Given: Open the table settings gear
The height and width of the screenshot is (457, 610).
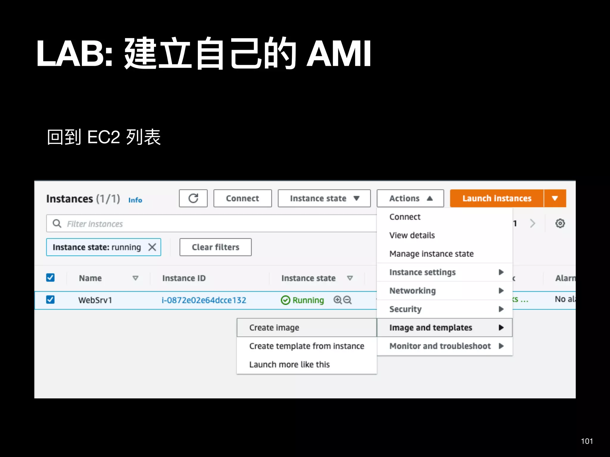Looking at the screenshot, I should pyautogui.click(x=560, y=223).
